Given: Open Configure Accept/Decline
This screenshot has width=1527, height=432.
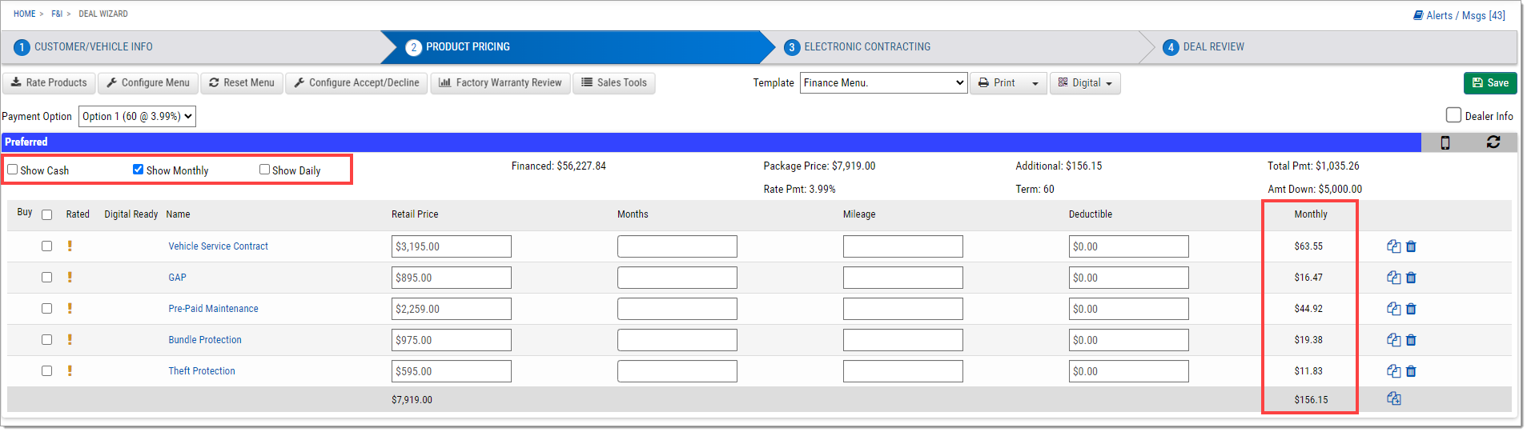Looking at the screenshot, I should pos(356,83).
